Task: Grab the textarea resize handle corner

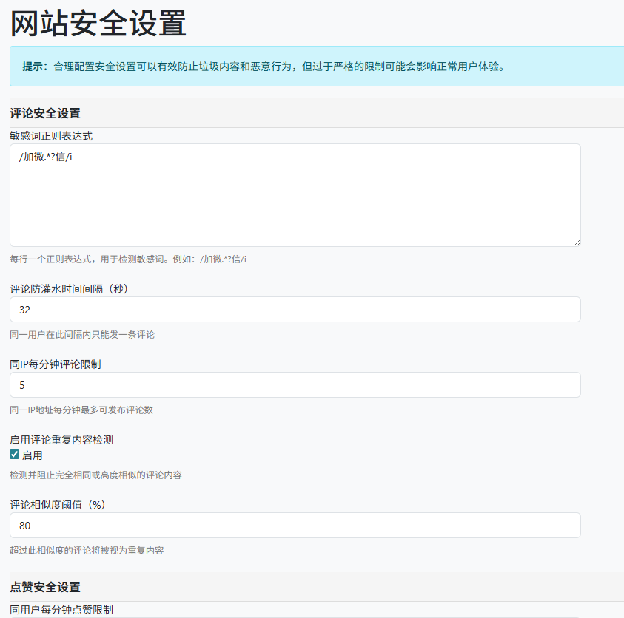Action: [577, 242]
